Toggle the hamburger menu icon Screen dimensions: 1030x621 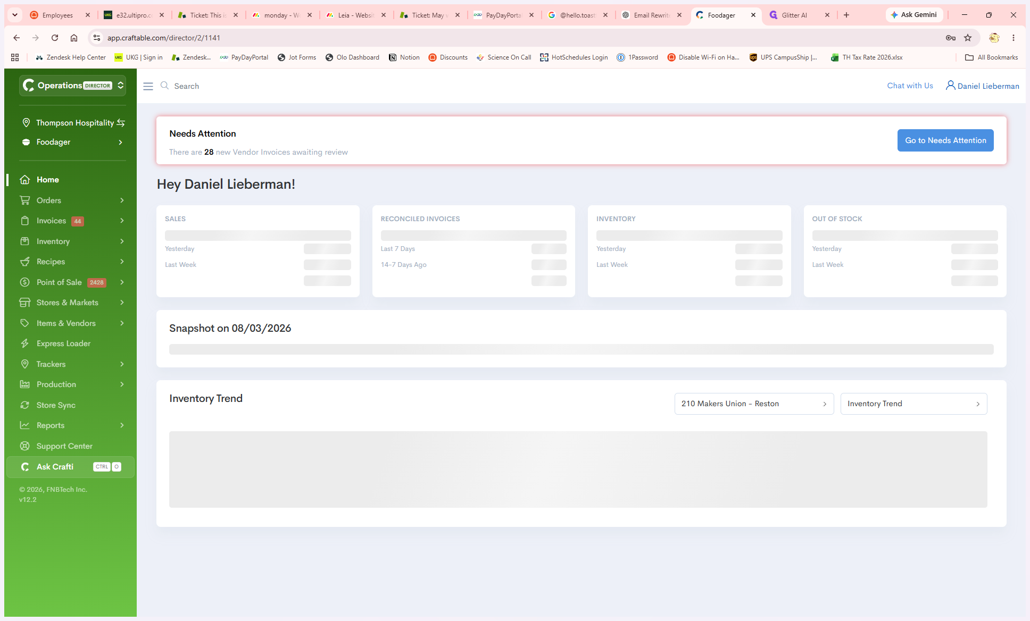pos(148,86)
